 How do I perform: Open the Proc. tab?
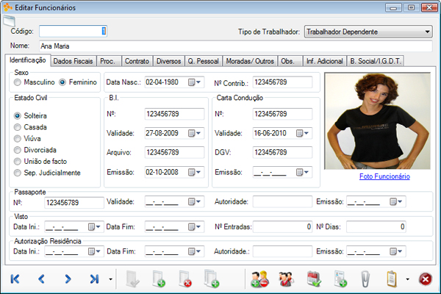pos(109,61)
